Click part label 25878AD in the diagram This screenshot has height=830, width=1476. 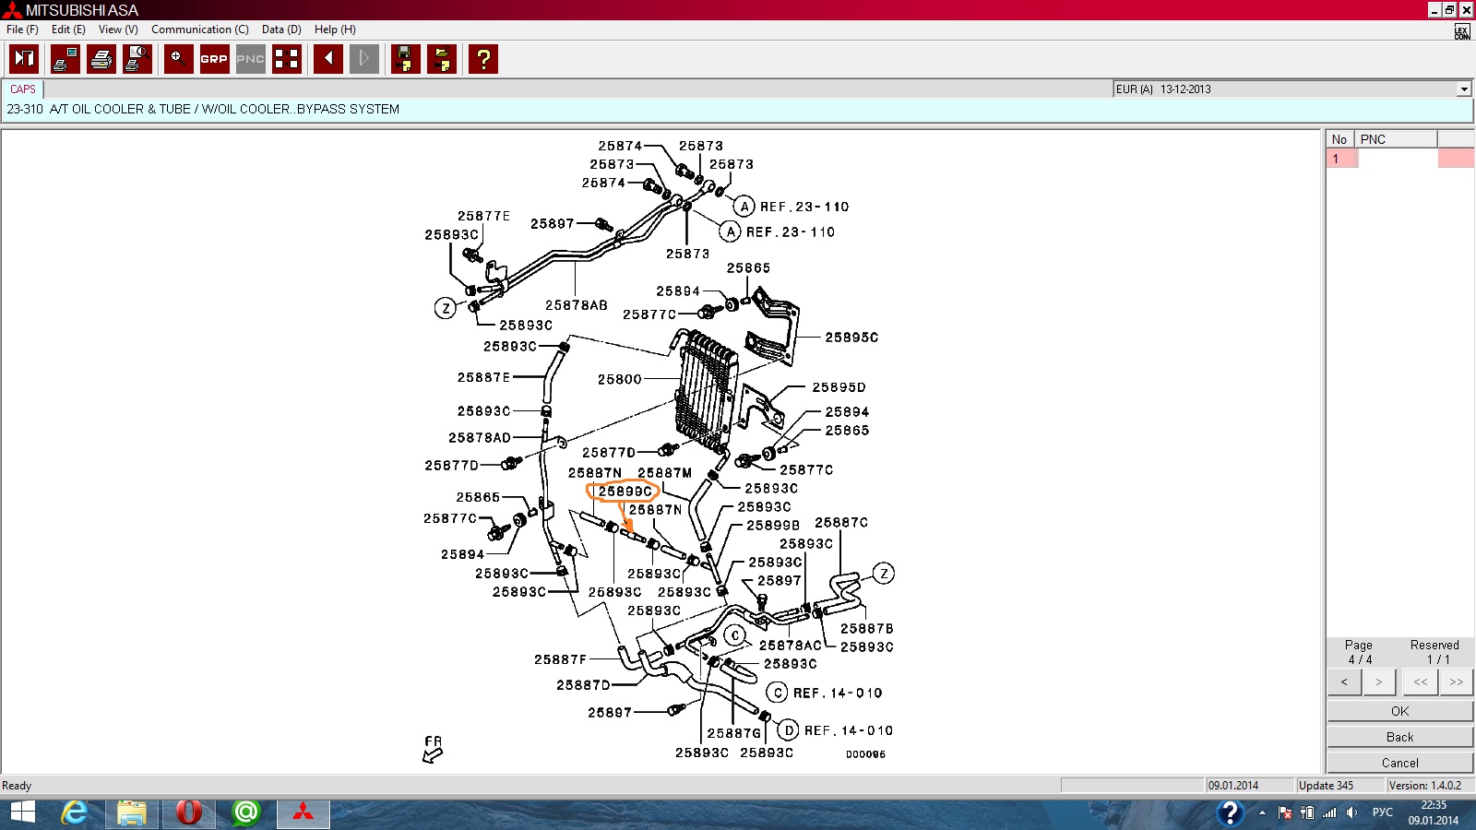[480, 438]
